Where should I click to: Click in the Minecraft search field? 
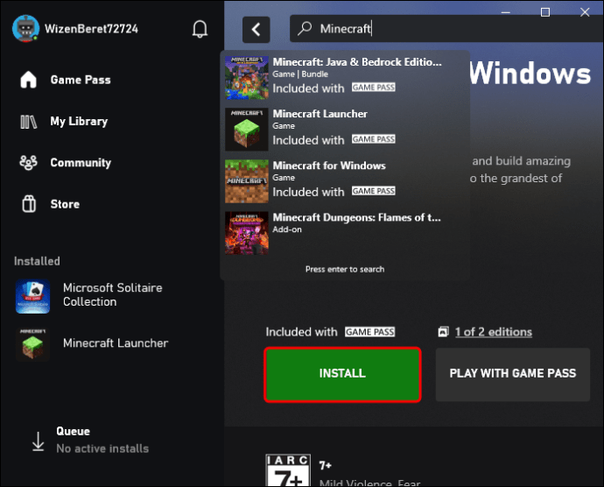pyautogui.click(x=446, y=29)
